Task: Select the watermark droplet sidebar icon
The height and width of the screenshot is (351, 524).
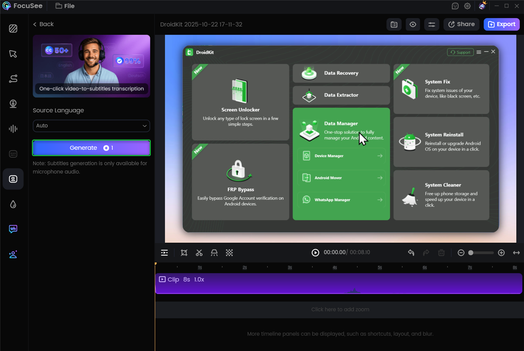Action: tap(13, 204)
